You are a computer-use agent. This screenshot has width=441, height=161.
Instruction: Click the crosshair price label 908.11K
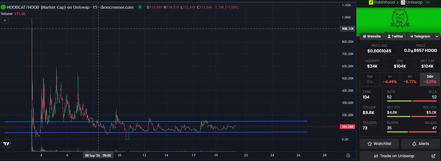pyautogui.click(x=348, y=29)
